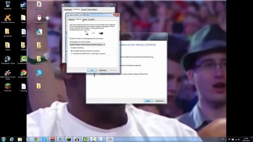
Task: Open the 'aufnahmen' desktop folder
Action: coord(8,32)
